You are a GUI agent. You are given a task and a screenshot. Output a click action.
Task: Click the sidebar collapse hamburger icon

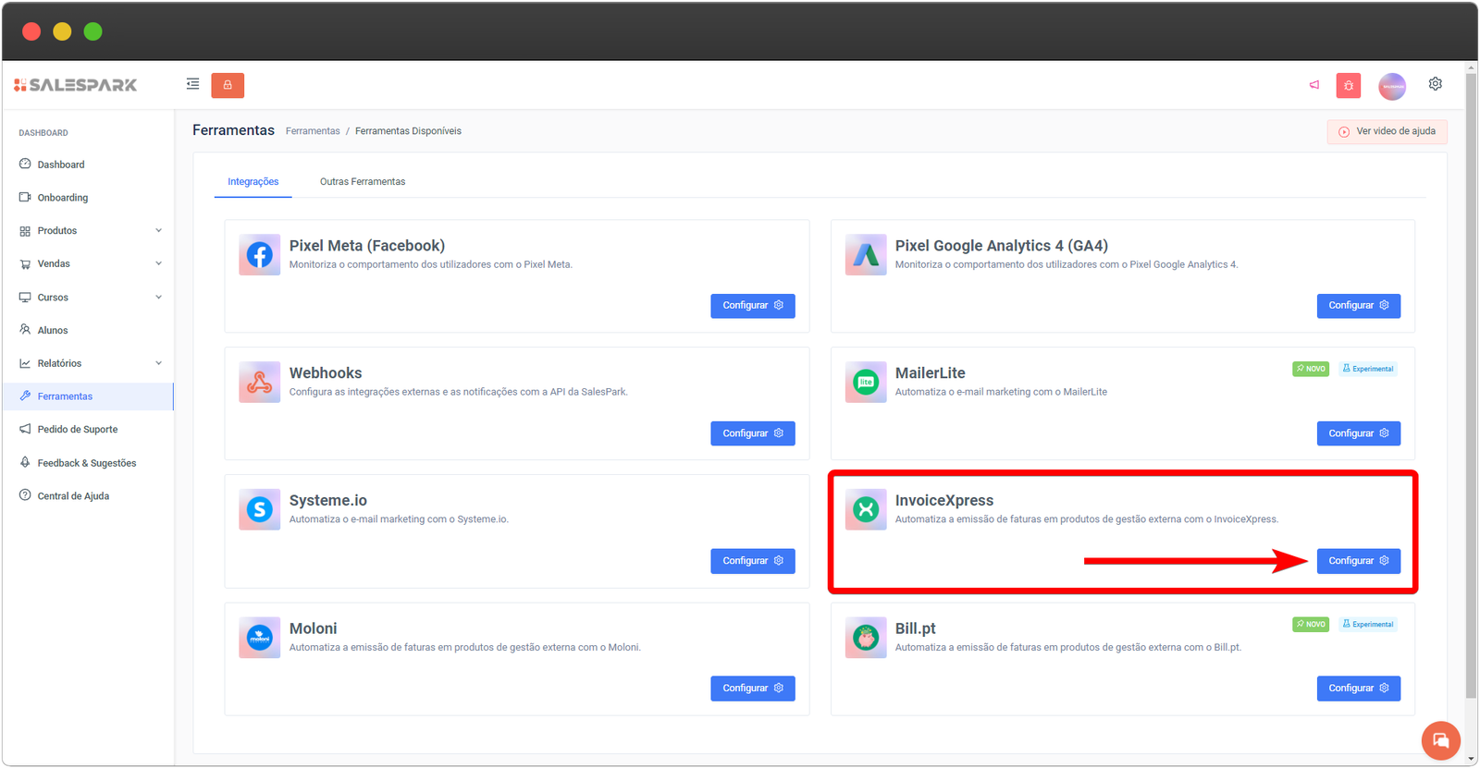pyautogui.click(x=192, y=84)
